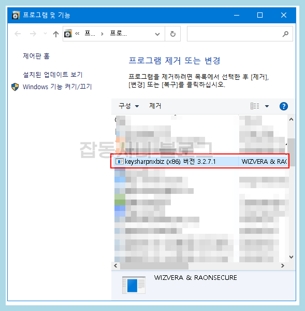
Task: Close the 프로그램 및 기능 window
Action: pyautogui.click(x=284, y=15)
